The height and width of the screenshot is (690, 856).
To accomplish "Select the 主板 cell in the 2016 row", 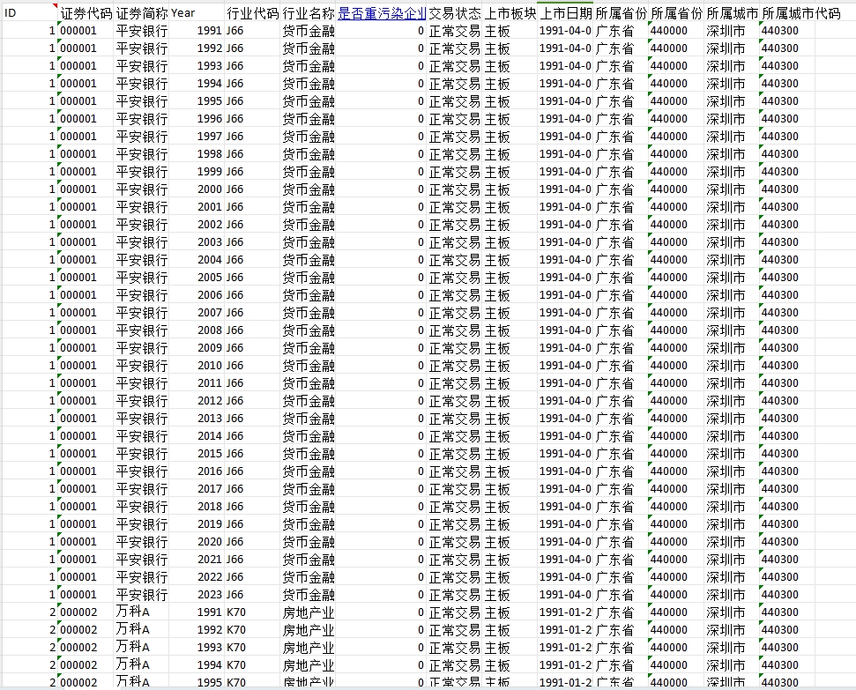I will [510, 471].
